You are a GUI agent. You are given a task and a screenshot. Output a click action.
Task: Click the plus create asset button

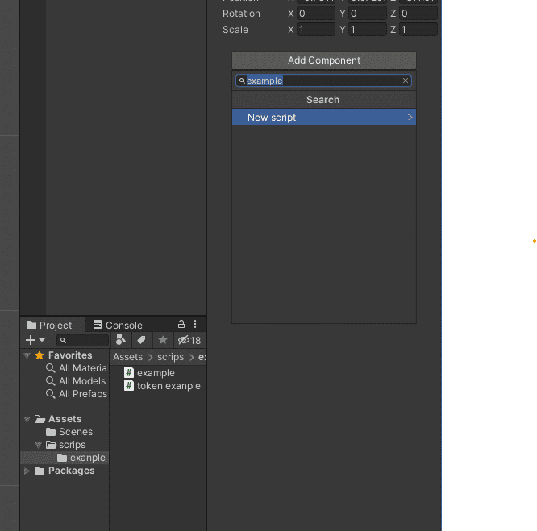[31, 340]
